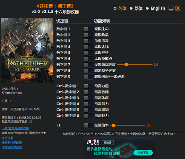Enable 最高智力 toggle
The width and height of the screenshot is (185, 159).
coord(88,104)
